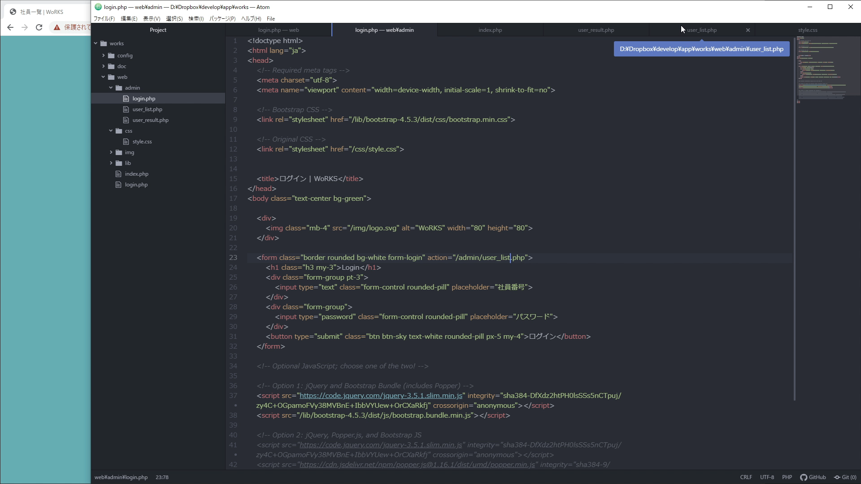Open index.php in the web folder
The width and height of the screenshot is (861, 484).
[x=137, y=174]
